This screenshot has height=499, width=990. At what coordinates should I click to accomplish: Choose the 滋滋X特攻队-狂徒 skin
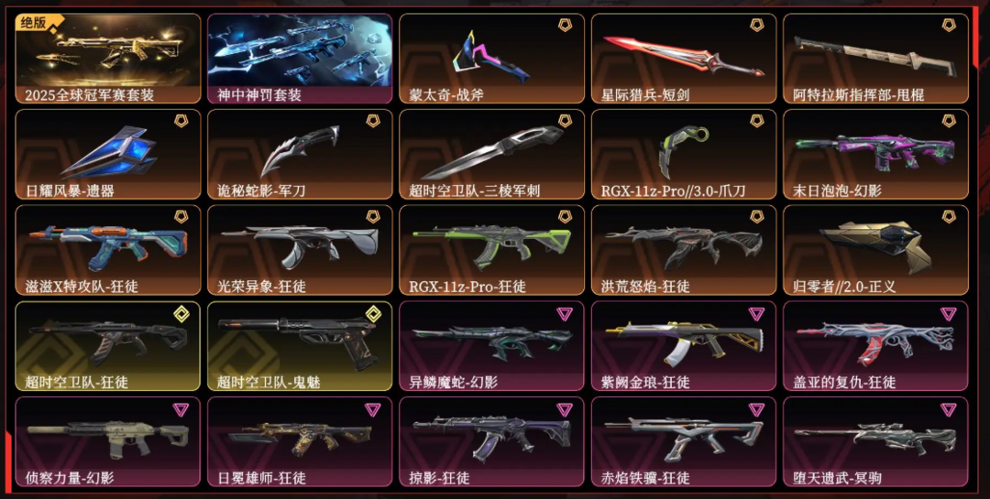pos(108,250)
